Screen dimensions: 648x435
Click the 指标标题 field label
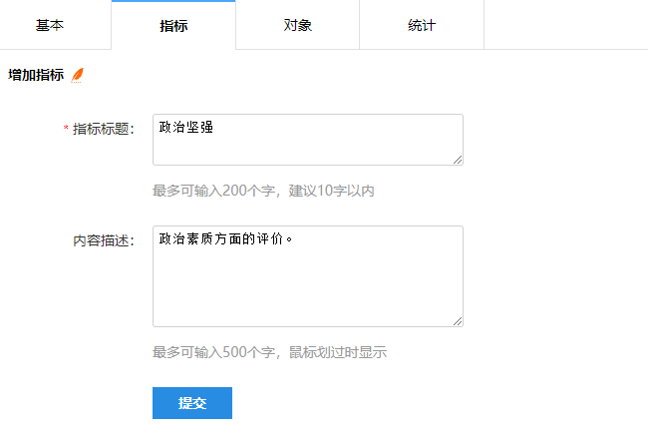pyautogui.click(x=104, y=129)
